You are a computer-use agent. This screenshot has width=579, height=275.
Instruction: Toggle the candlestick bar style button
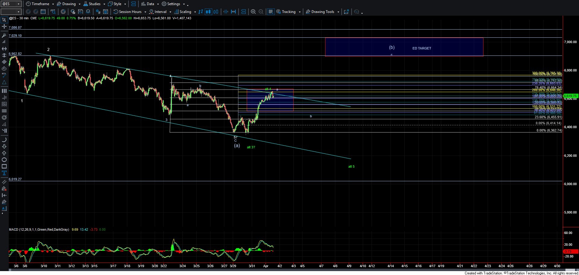pos(208,12)
